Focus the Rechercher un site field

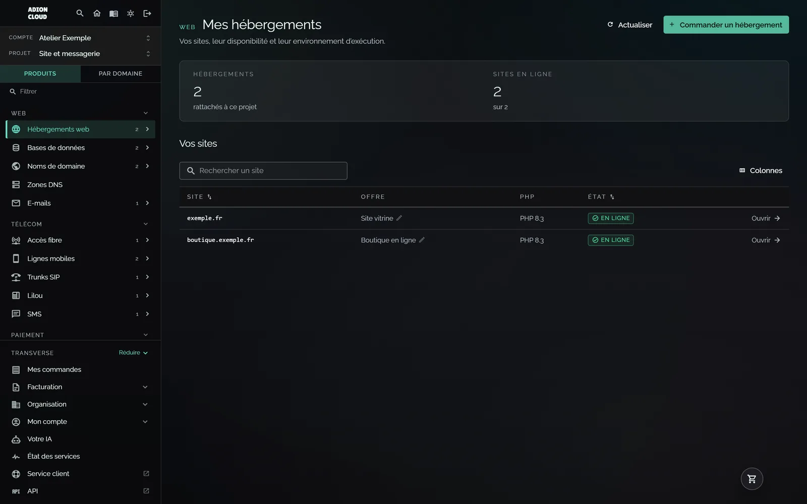(x=263, y=171)
